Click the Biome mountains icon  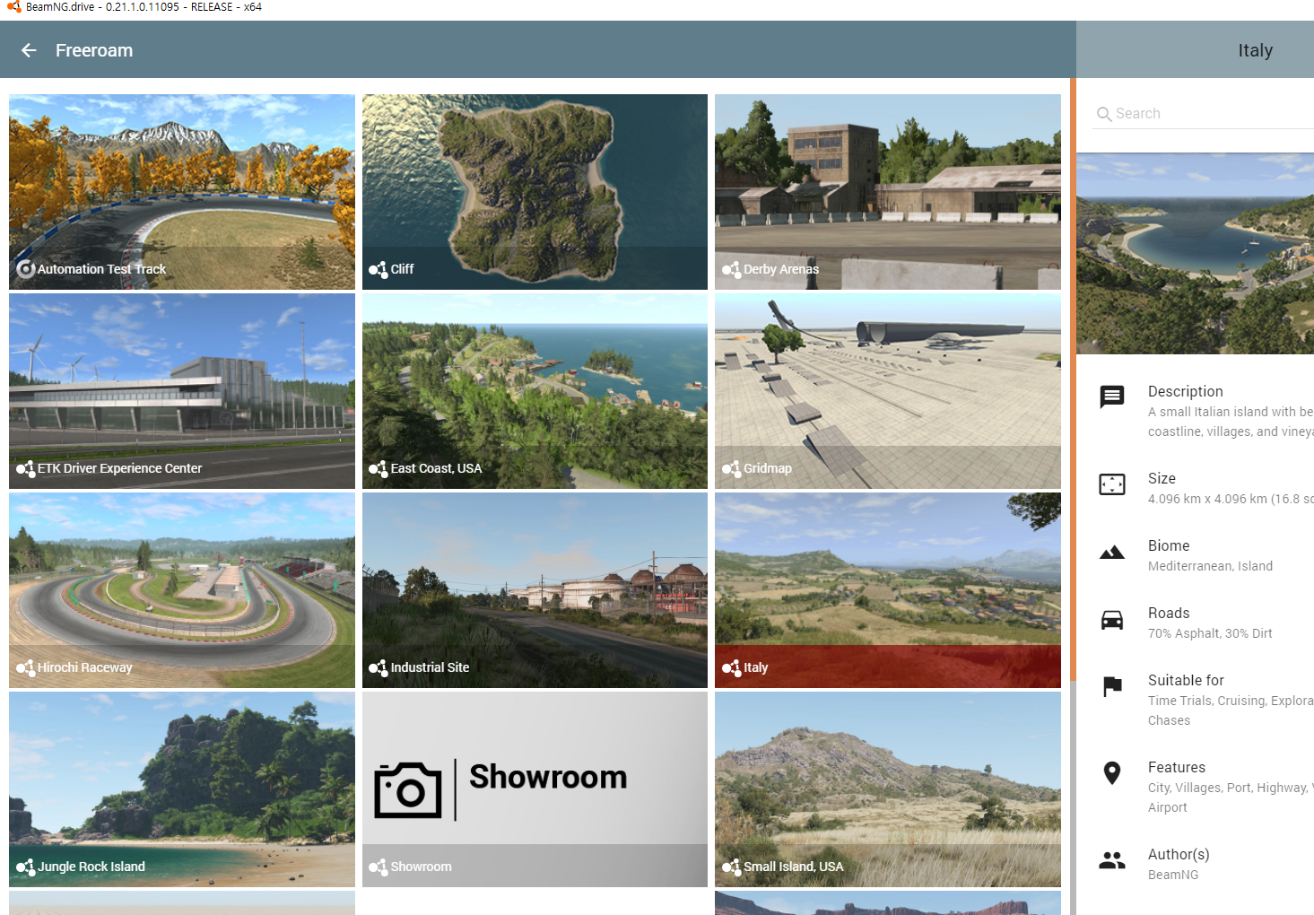[1112, 553]
